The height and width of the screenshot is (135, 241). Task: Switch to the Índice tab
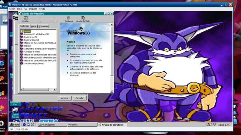point(34,27)
